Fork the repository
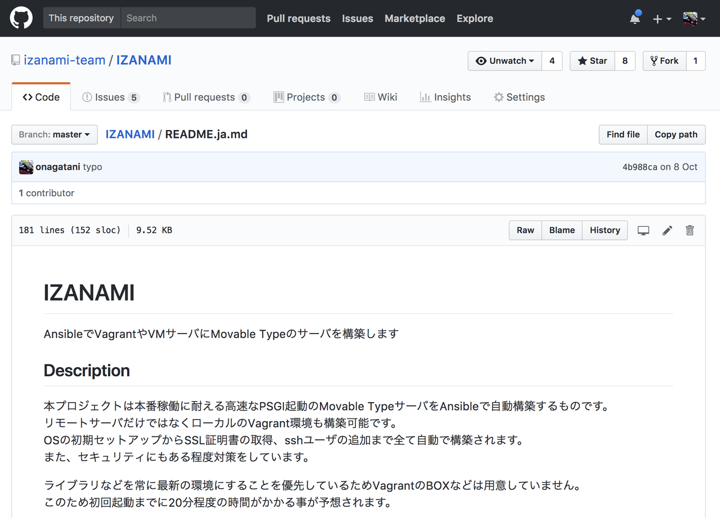Screen dimensions: 720x518 click(664, 61)
